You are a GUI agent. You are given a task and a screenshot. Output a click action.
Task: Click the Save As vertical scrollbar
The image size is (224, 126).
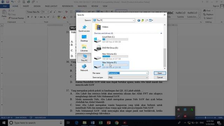[x=164, y=57]
